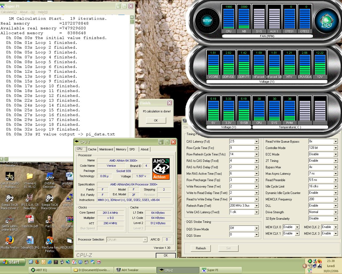
Task: Click the CPU temperature 30 gauge
Action: (259, 110)
